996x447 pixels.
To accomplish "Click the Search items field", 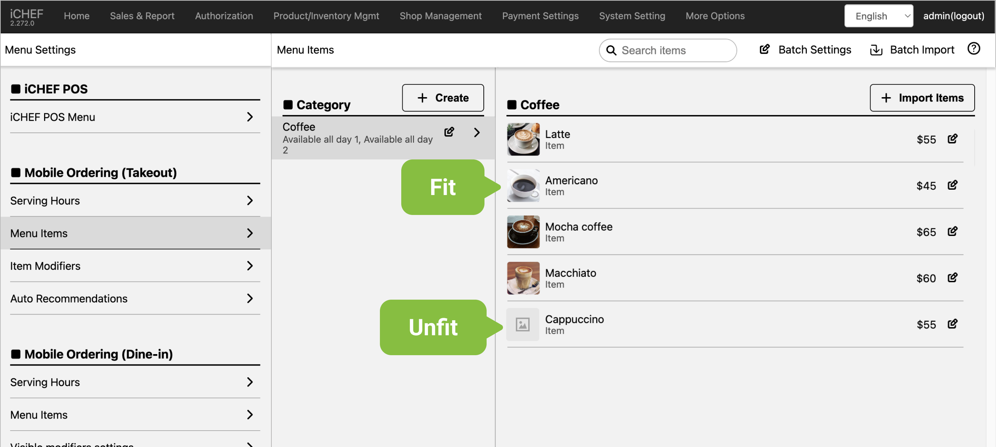I will pos(673,50).
